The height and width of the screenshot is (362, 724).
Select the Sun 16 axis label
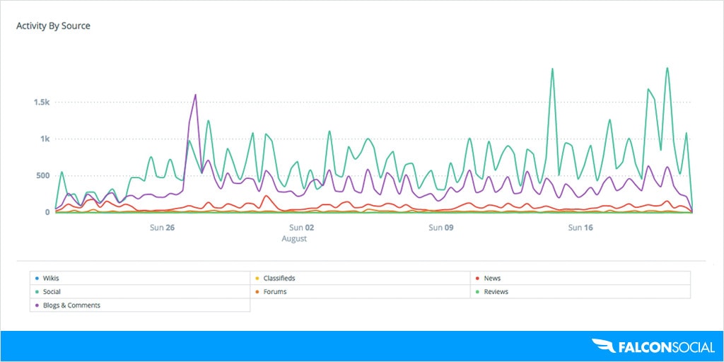pyautogui.click(x=580, y=228)
